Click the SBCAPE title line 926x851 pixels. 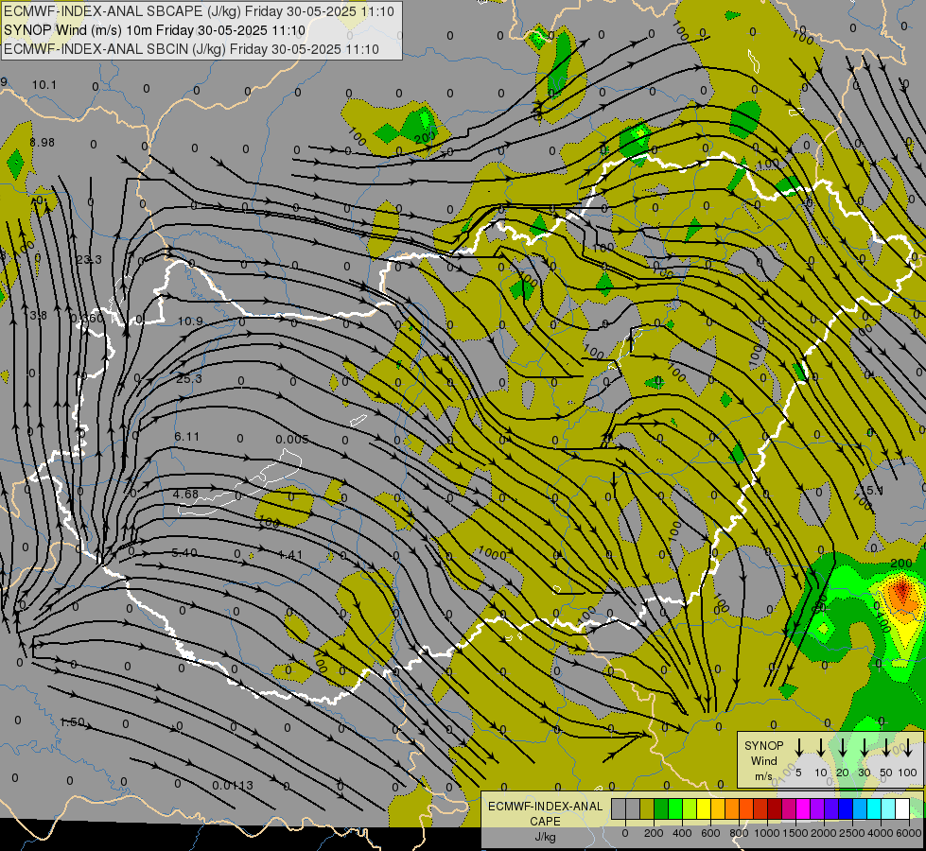199,11
